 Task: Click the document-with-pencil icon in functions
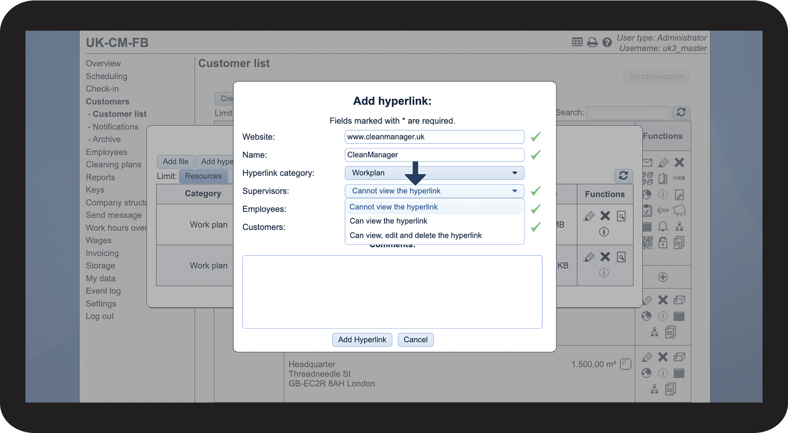(679, 194)
